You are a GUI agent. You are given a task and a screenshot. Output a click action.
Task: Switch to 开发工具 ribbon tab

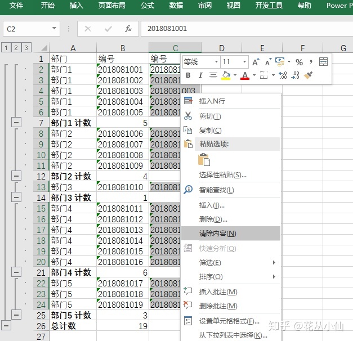pos(269,5)
